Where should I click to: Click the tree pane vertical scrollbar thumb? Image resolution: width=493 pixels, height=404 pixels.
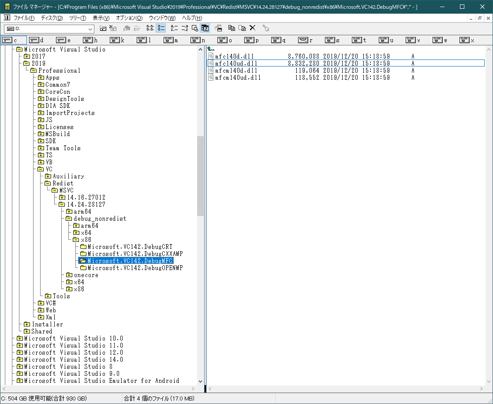pos(200,176)
